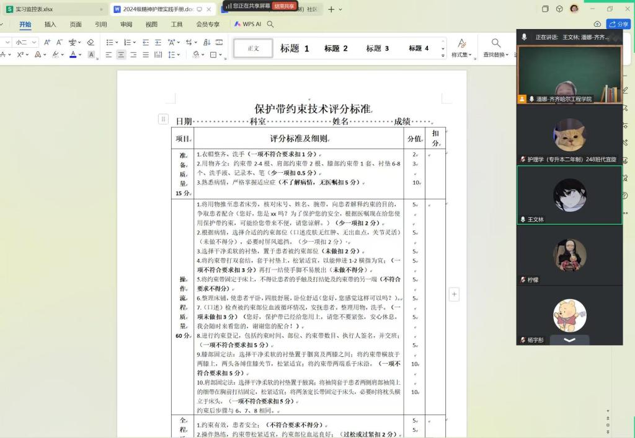The height and width of the screenshot is (438, 635).
Task: Click the cloud upload icon
Action: pyautogui.click(x=597, y=24)
